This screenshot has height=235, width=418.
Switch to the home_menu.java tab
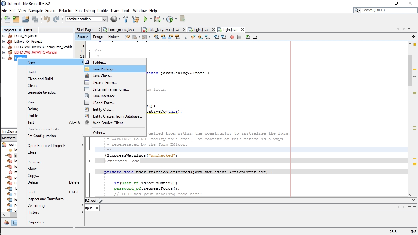coord(121,30)
